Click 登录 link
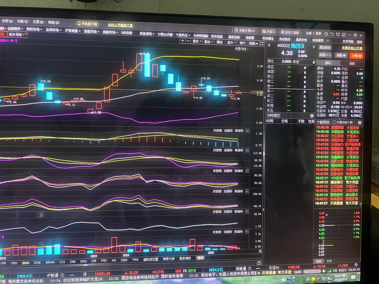The width and height of the screenshot is (379, 284). click(318, 33)
